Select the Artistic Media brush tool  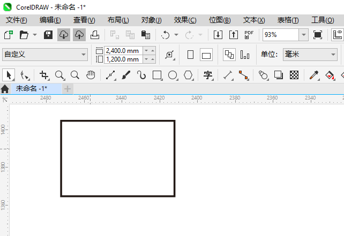click(126, 75)
